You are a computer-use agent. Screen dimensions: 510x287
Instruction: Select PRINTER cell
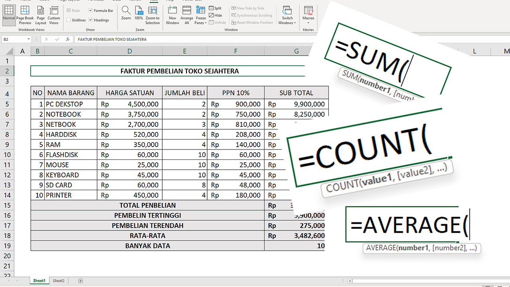tap(71, 195)
